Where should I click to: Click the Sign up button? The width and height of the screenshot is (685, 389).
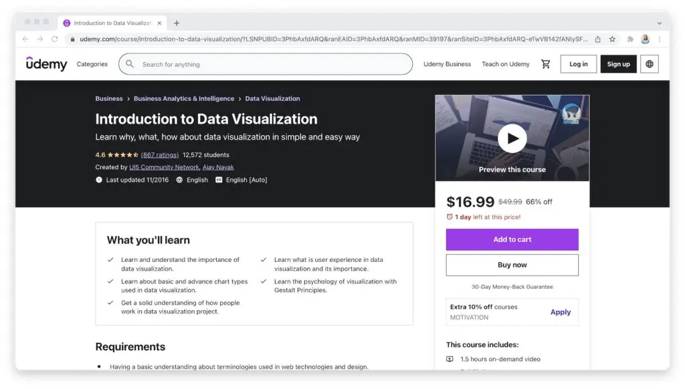(x=618, y=64)
